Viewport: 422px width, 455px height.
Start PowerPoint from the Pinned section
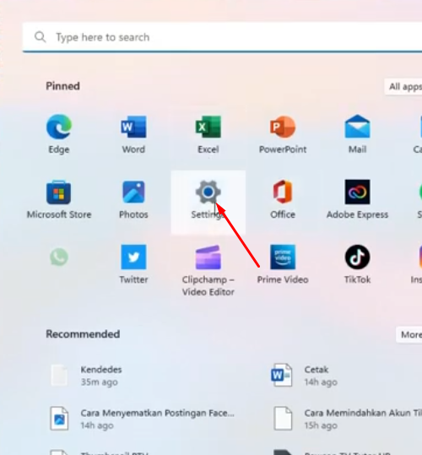[283, 134]
